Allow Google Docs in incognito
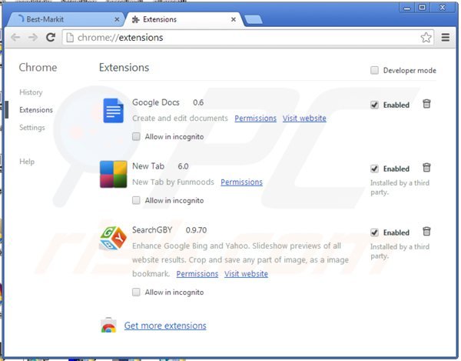Image resolution: width=461 pixels, height=361 pixels. point(136,137)
